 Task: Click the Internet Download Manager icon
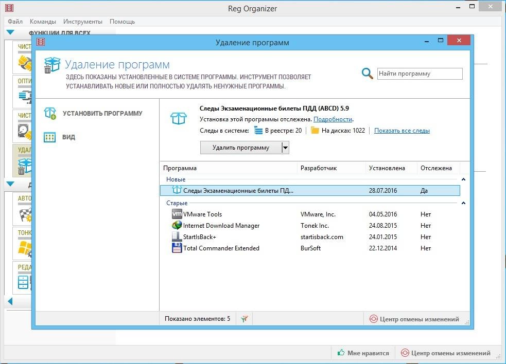(x=177, y=225)
